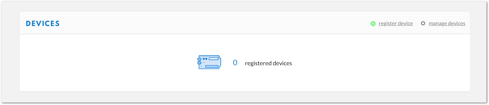The width and height of the screenshot is (489, 105).
Task: Open the manage devices link
Action: [447, 24]
